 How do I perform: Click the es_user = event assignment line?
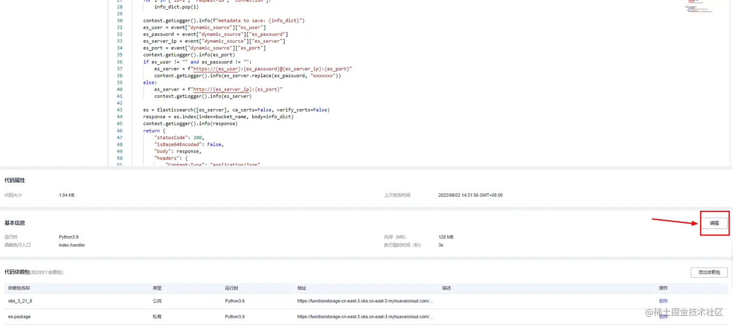204,28
